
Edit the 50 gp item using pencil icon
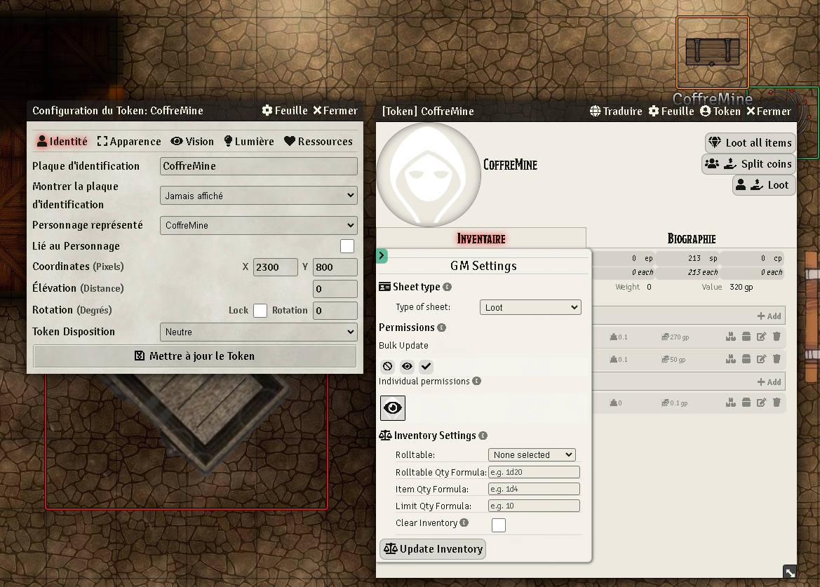762,359
